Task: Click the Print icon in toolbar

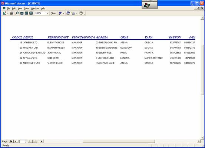Action: click(11, 13)
